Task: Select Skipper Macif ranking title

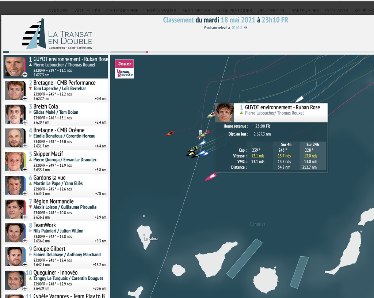Action: point(48,154)
